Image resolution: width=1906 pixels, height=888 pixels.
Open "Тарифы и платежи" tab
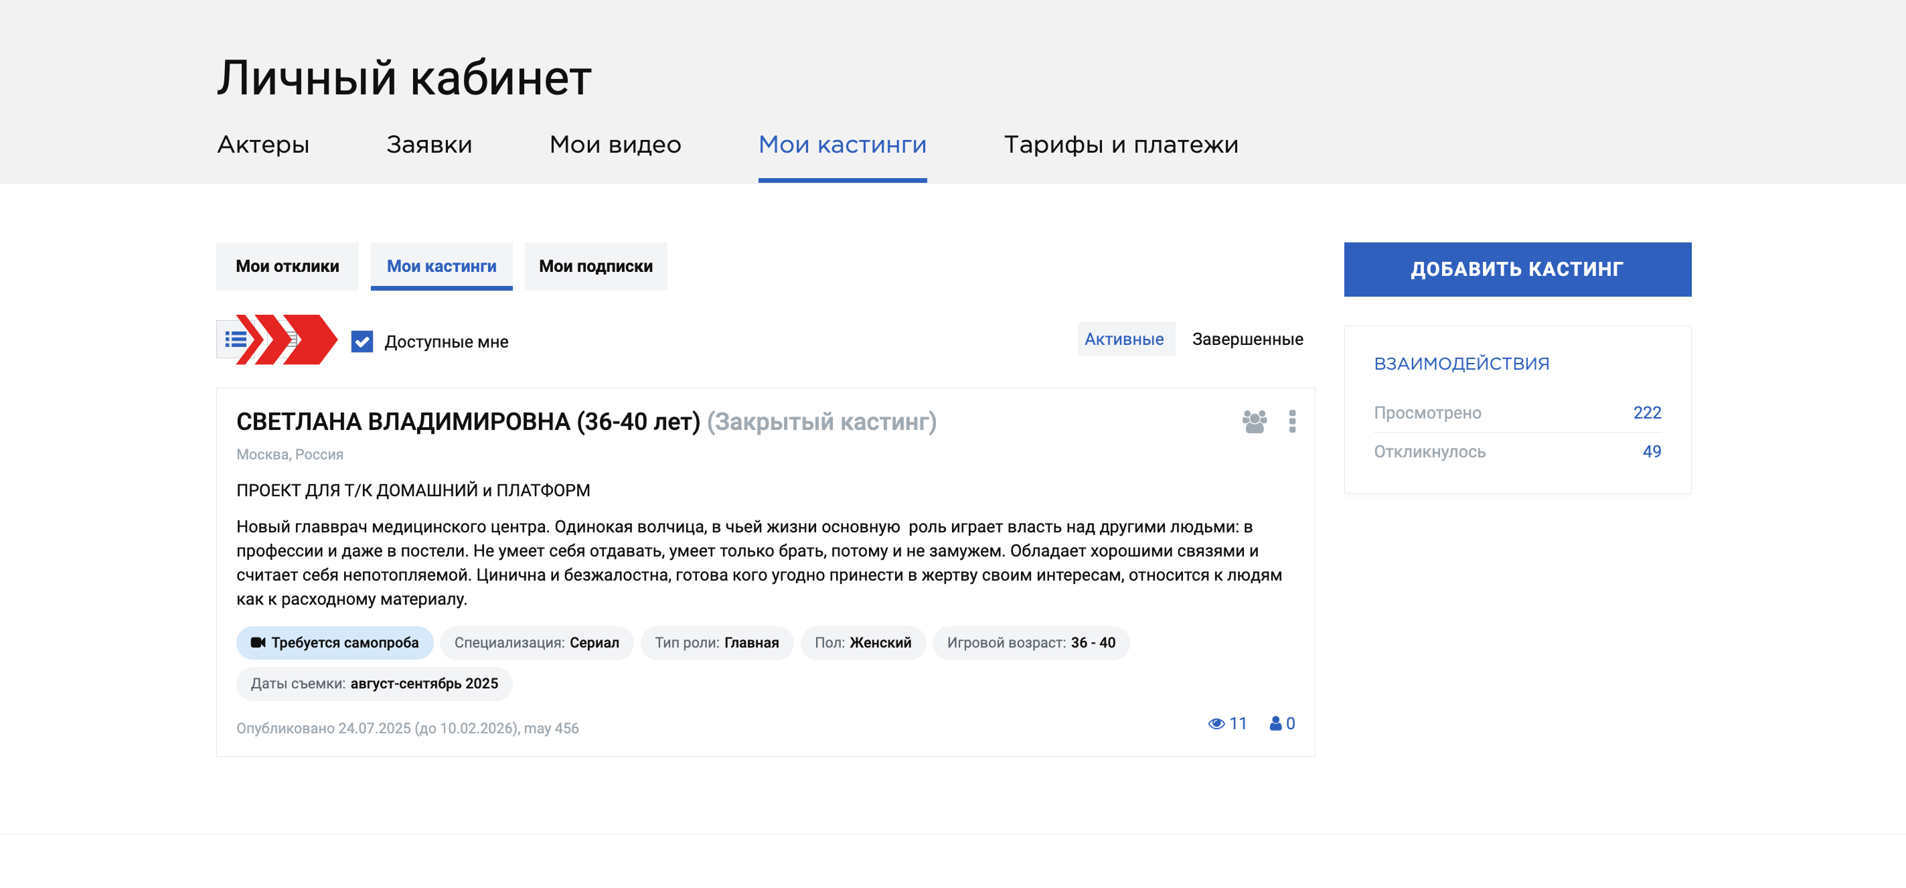(1120, 144)
